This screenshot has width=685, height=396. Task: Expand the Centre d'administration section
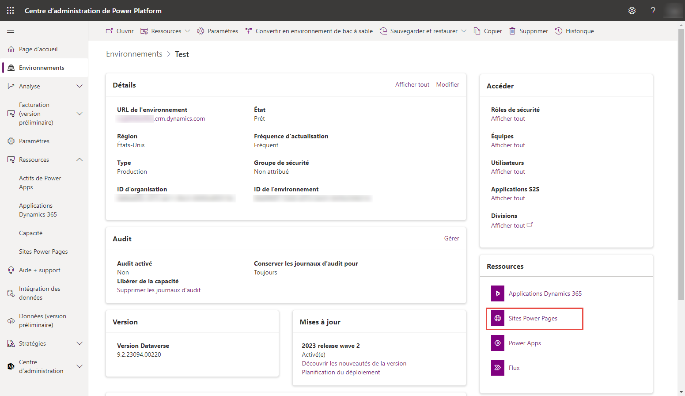79,366
